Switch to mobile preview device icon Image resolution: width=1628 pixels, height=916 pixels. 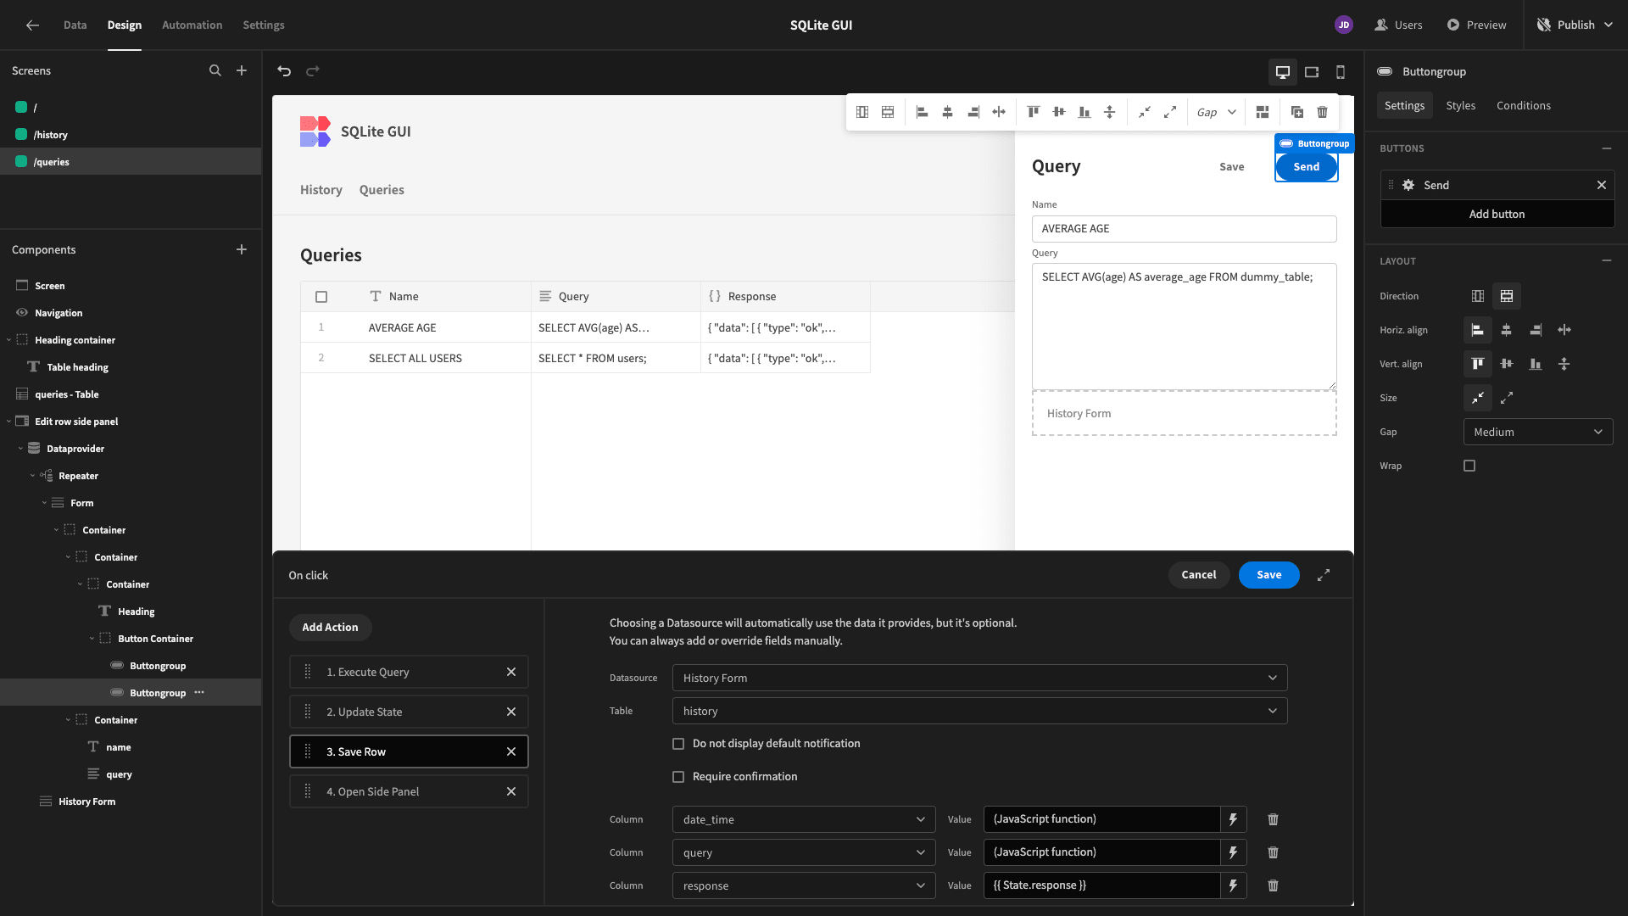point(1341,72)
